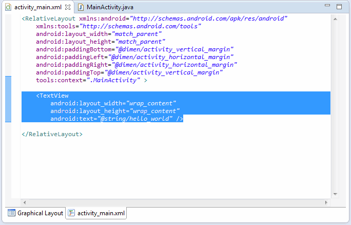Switch to the activity_main.xml editor tab
This screenshot has height=225, width=351.
pos(38,7)
